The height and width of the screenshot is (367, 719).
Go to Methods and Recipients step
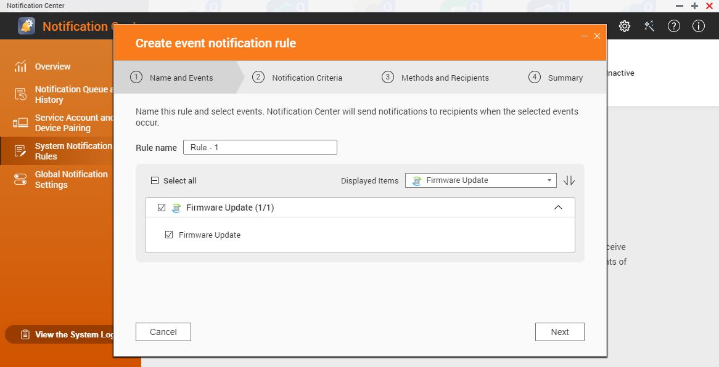tap(445, 78)
